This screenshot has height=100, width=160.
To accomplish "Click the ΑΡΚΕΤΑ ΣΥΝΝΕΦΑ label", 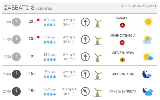I will [x=123, y=91].
